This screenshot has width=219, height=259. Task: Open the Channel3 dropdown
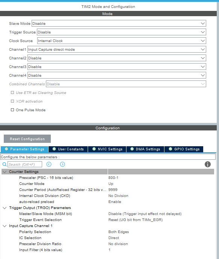(117, 67)
